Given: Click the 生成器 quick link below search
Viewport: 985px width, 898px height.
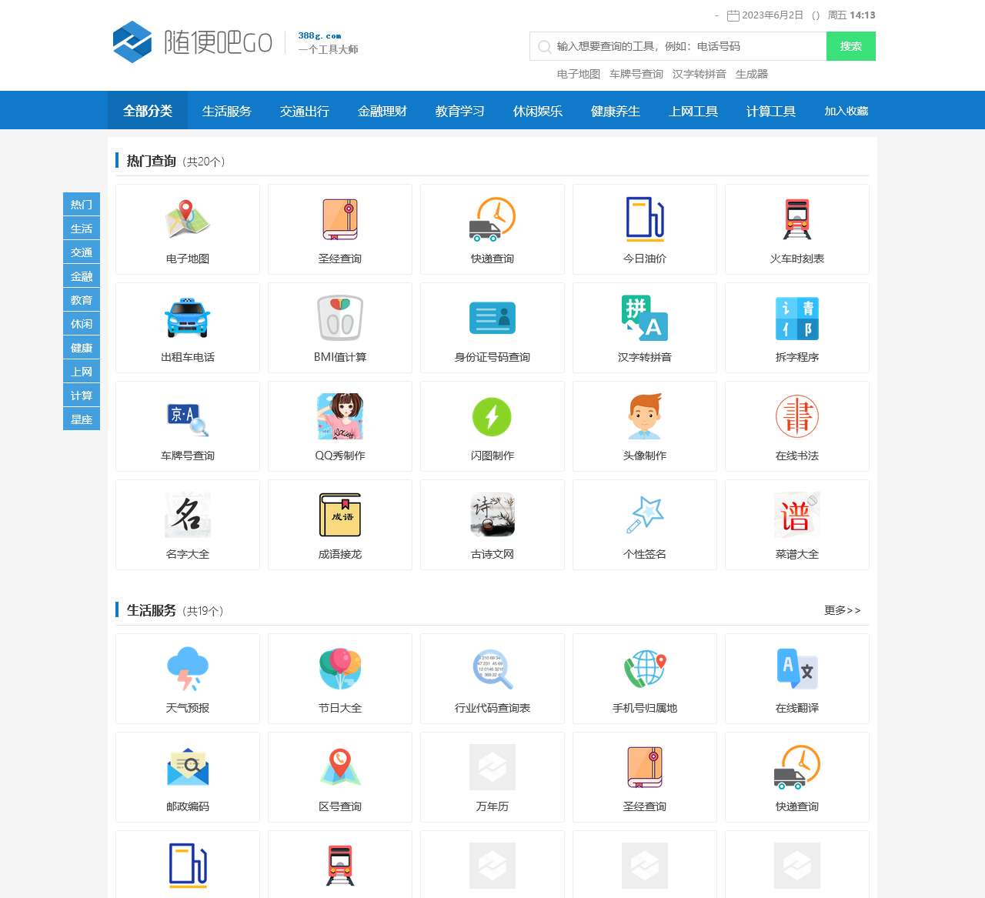Looking at the screenshot, I should tap(752, 74).
